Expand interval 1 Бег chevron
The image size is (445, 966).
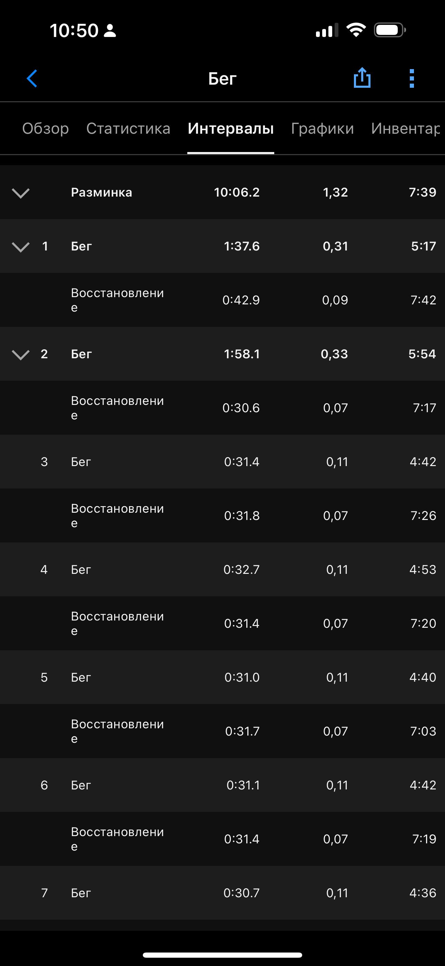point(21,247)
